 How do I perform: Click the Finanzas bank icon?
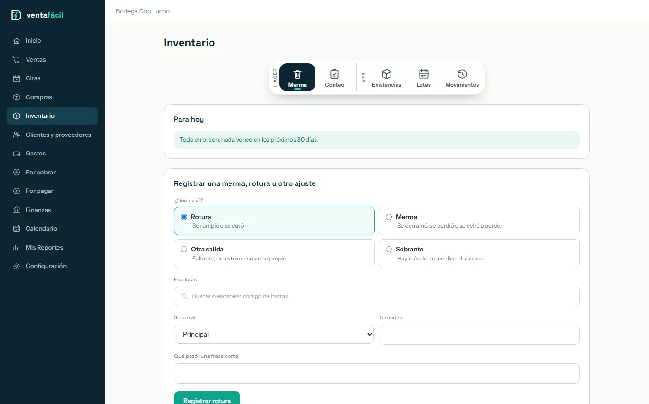click(17, 210)
